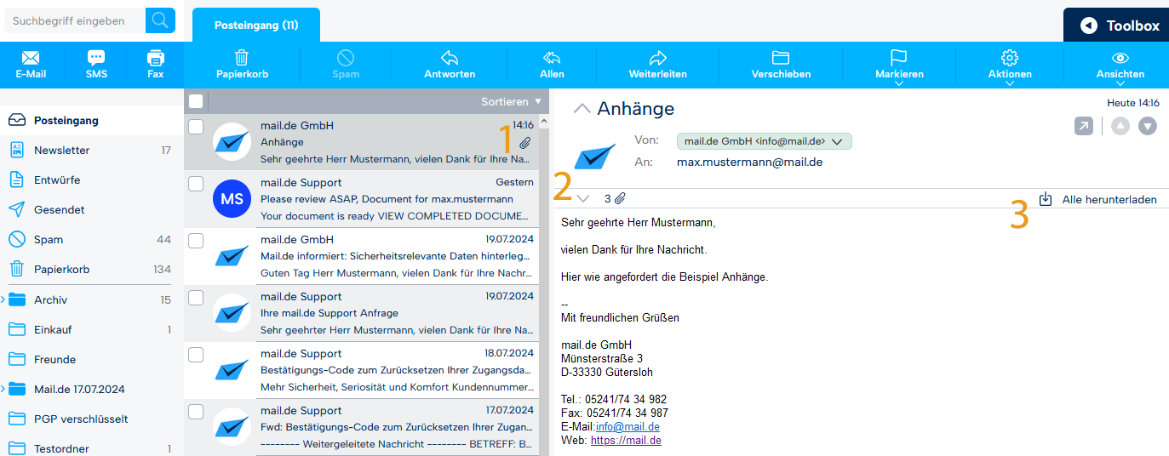1169x456 pixels.
Task: Open the Markieren flag dropdown
Action: (899, 66)
